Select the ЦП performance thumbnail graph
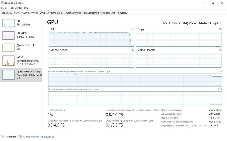The height and width of the screenshot is (141, 227). [x=9, y=23]
